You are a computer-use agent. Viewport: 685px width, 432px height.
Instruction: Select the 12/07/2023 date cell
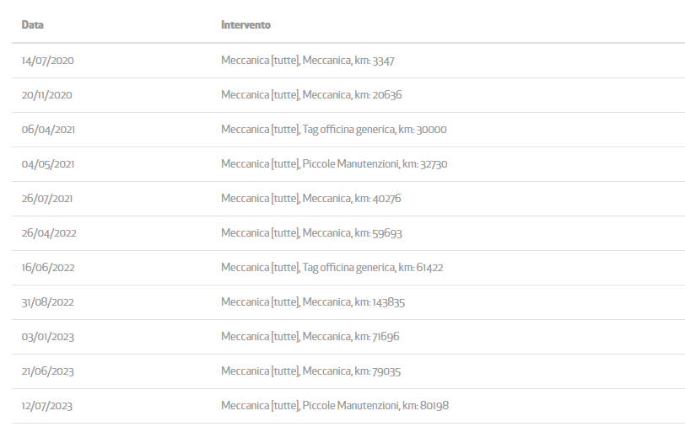click(47, 406)
